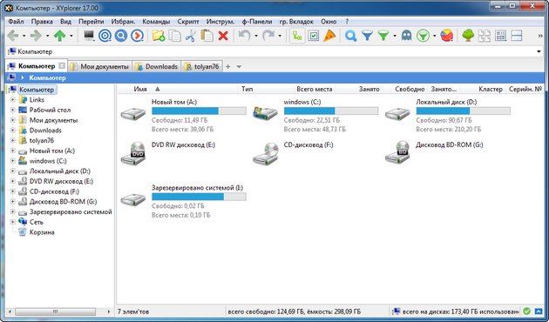
Task: Click the green funnel filter icon
Action: point(383,36)
